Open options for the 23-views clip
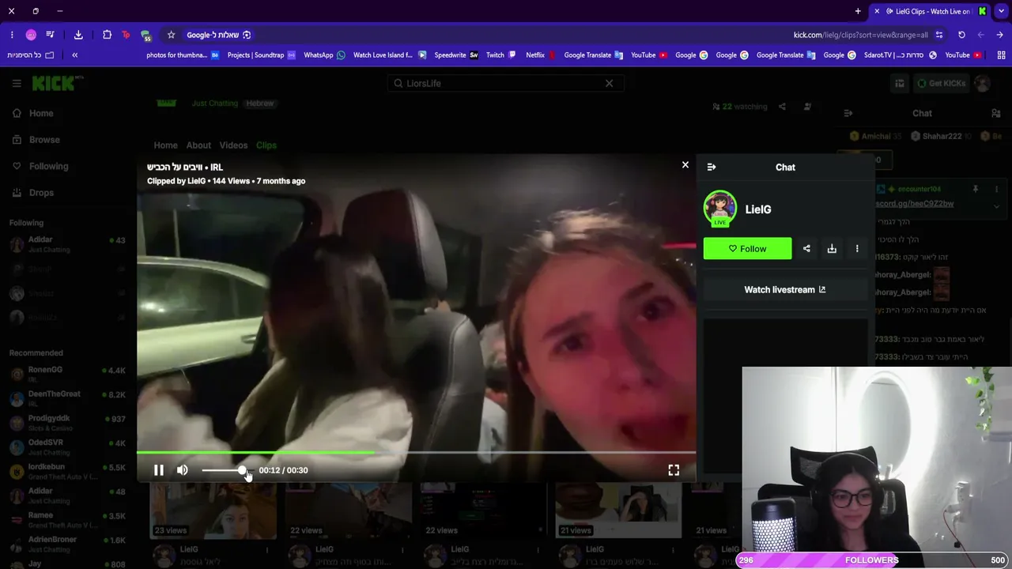1012x569 pixels. pyautogui.click(x=267, y=550)
